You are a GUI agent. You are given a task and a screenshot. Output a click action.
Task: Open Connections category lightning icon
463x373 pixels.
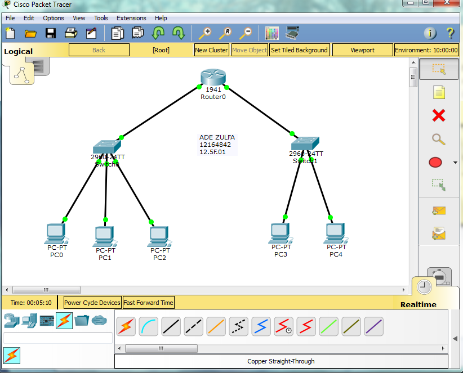coord(64,321)
